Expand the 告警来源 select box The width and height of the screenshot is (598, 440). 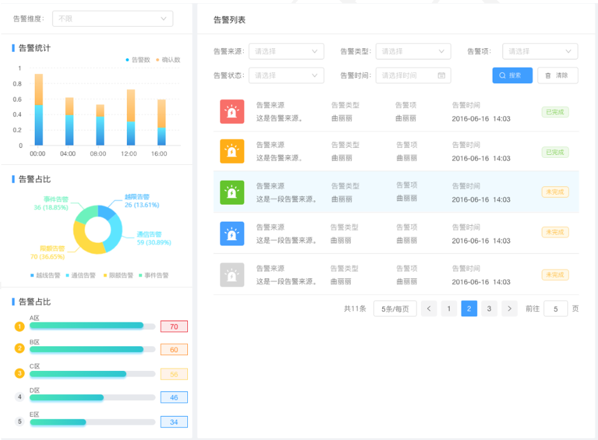coord(286,51)
